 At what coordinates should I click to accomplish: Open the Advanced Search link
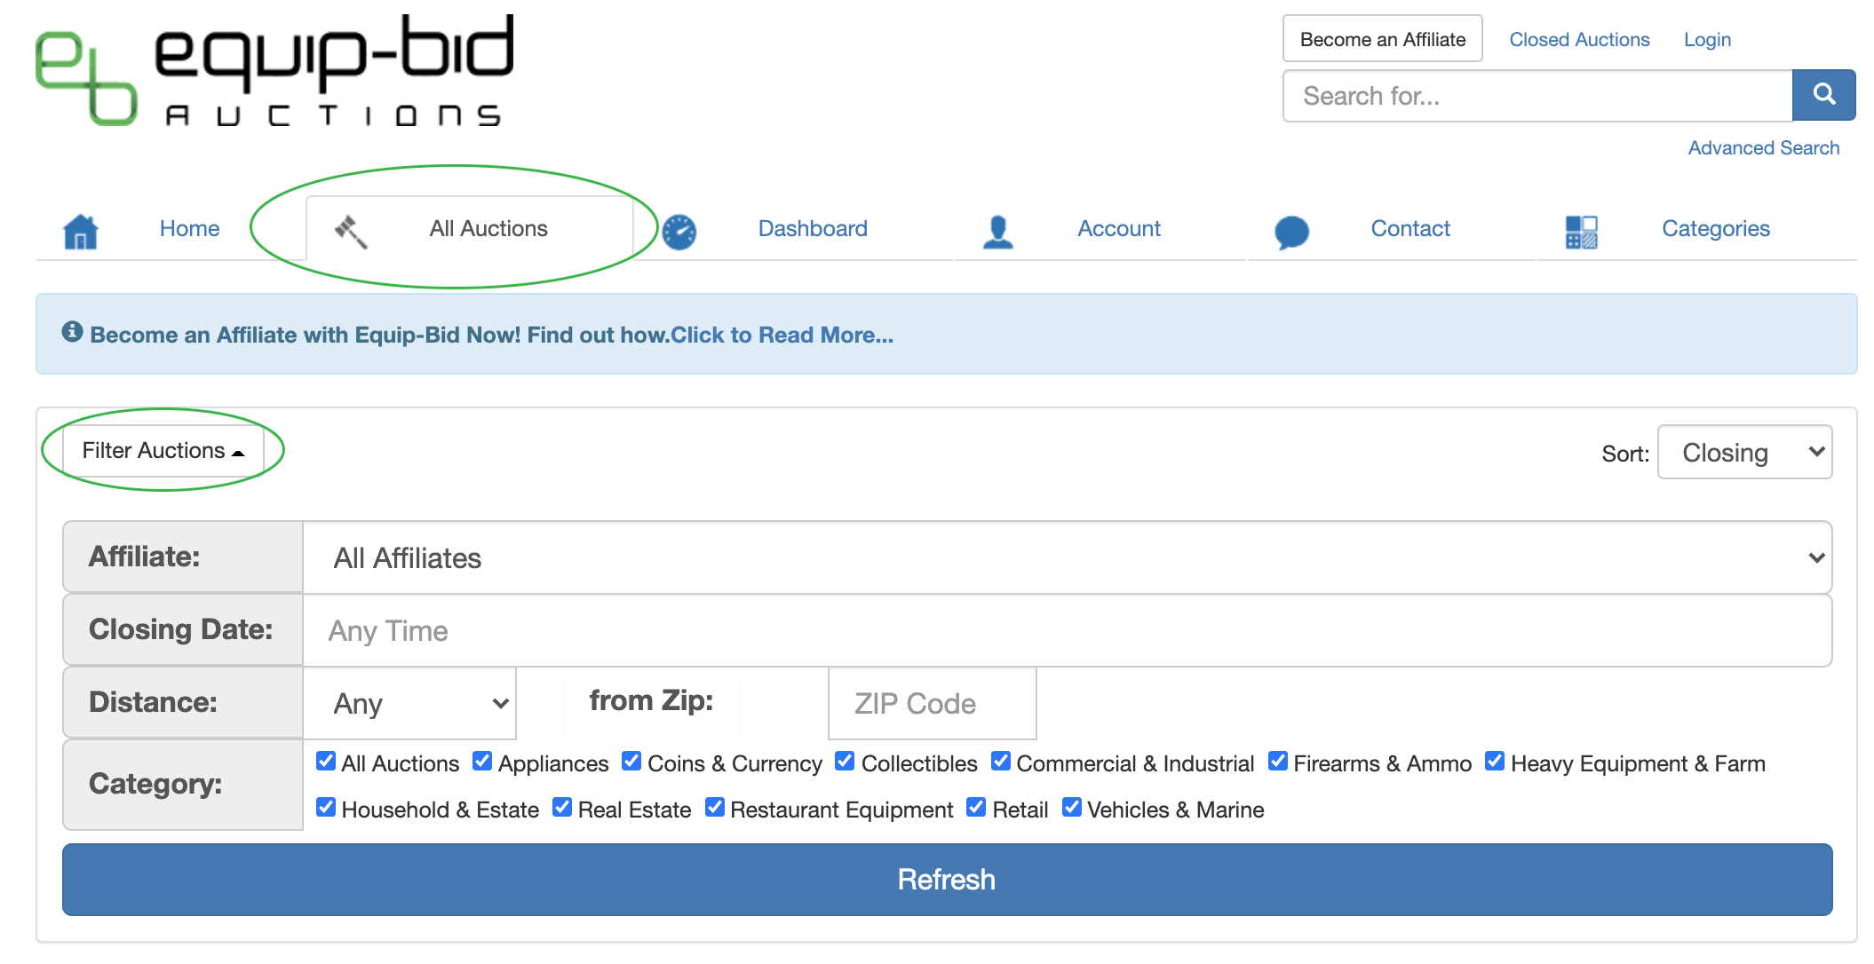(x=1763, y=148)
